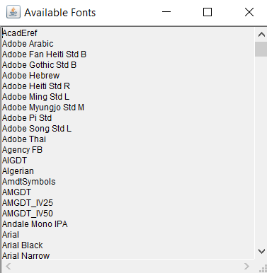This screenshot has height=273, width=267.
Task: Select the Adobe Pi Std font
Action: point(27,118)
